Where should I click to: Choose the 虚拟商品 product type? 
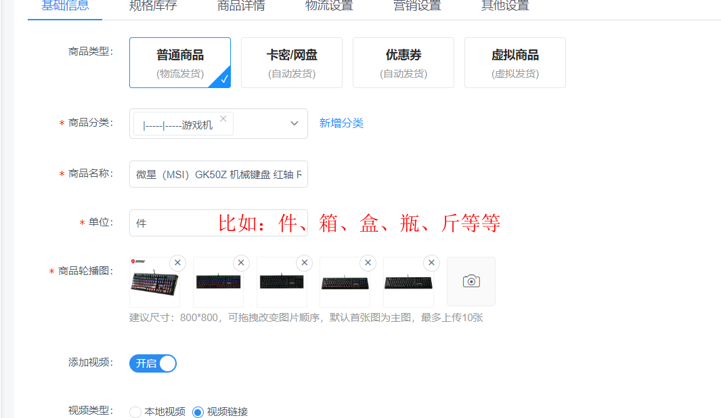click(x=515, y=62)
